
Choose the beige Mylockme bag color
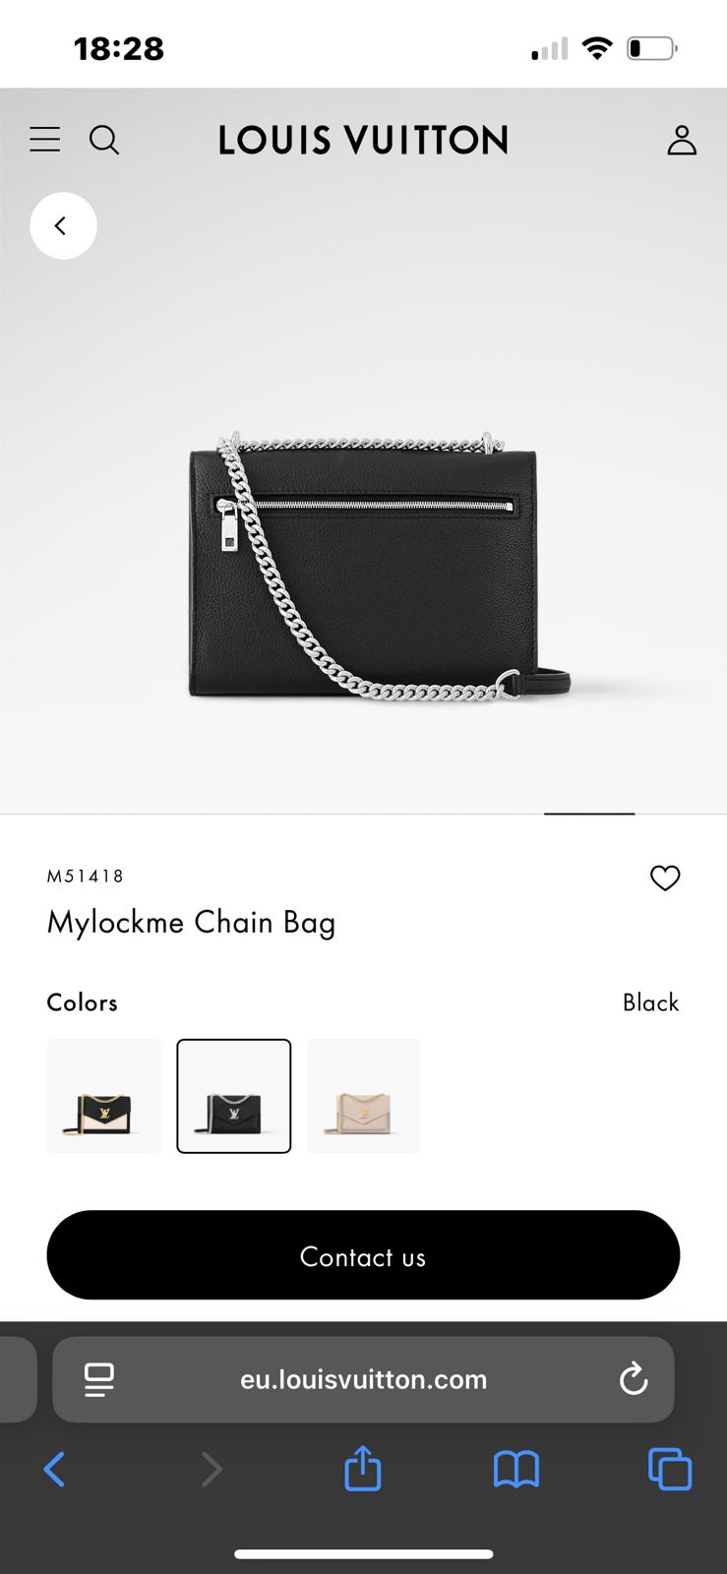click(x=364, y=1096)
